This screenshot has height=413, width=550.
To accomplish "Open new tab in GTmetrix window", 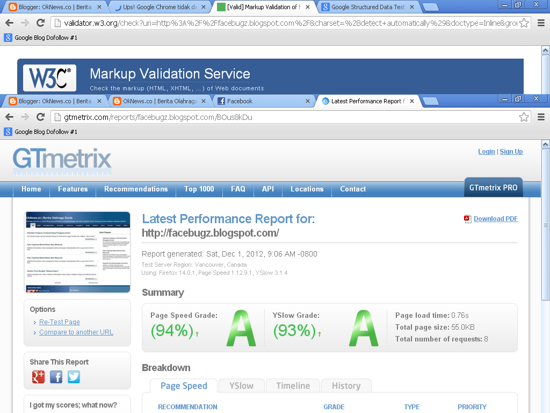I will 430,101.
